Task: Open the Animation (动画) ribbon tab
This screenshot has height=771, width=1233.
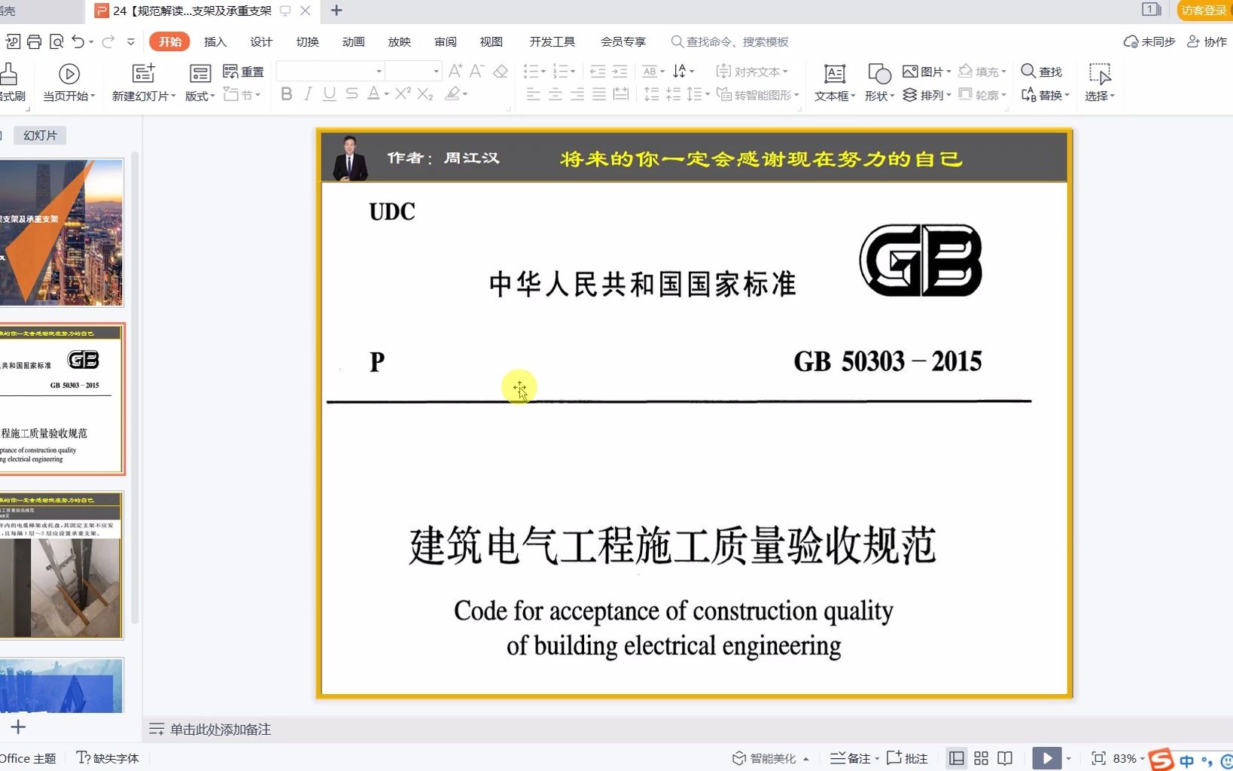Action: [353, 41]
